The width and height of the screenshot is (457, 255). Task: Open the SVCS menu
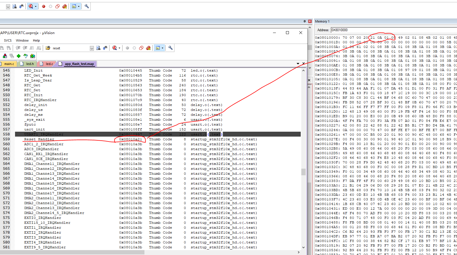(x=8, y=40)
